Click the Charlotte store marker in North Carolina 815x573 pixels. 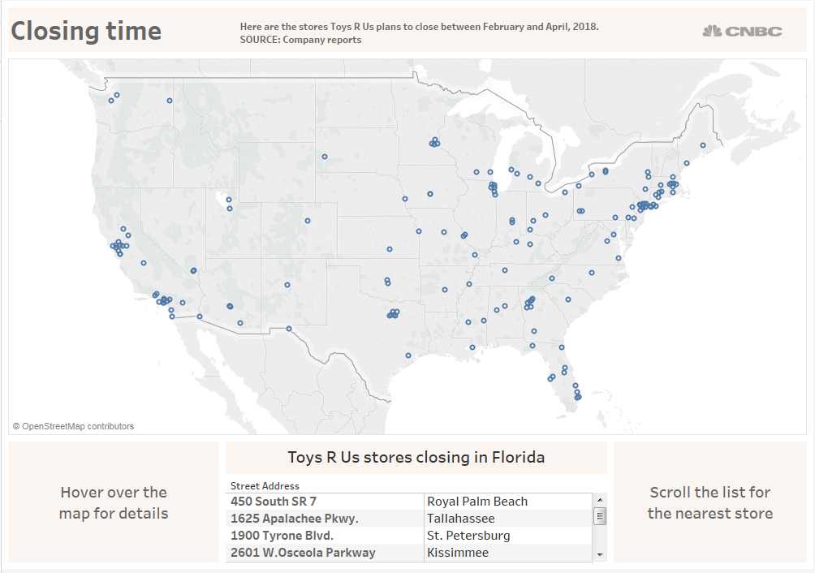coord(552,279)
